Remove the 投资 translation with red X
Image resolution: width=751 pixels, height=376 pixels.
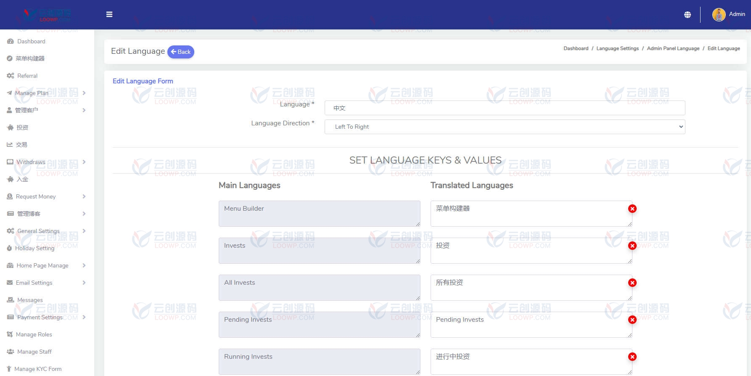[632, 246]
